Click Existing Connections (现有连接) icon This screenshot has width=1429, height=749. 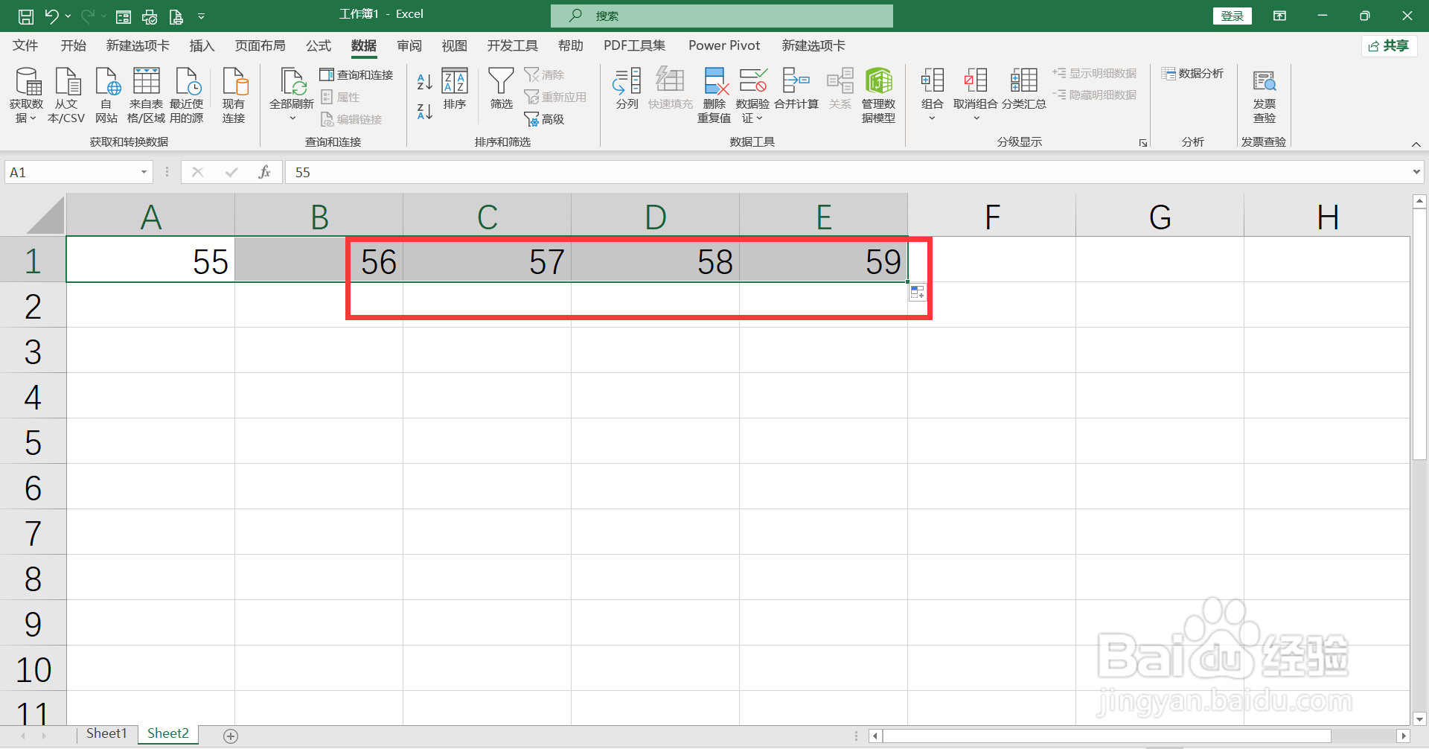(x=234, y=95)
